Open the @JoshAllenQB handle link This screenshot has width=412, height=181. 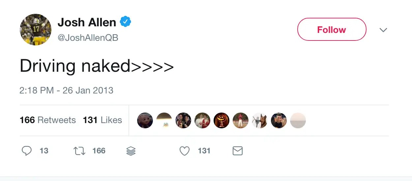click(88, 38)
